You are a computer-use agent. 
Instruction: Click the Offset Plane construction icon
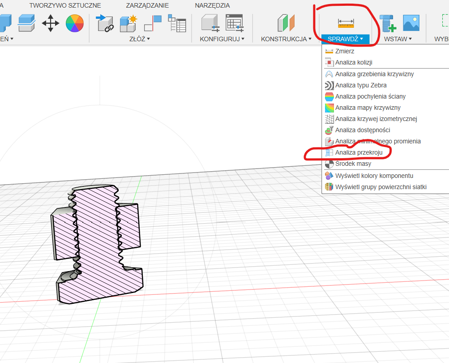point(286,22)
